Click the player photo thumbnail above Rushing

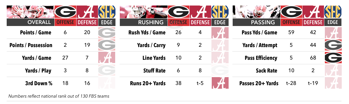143,12
